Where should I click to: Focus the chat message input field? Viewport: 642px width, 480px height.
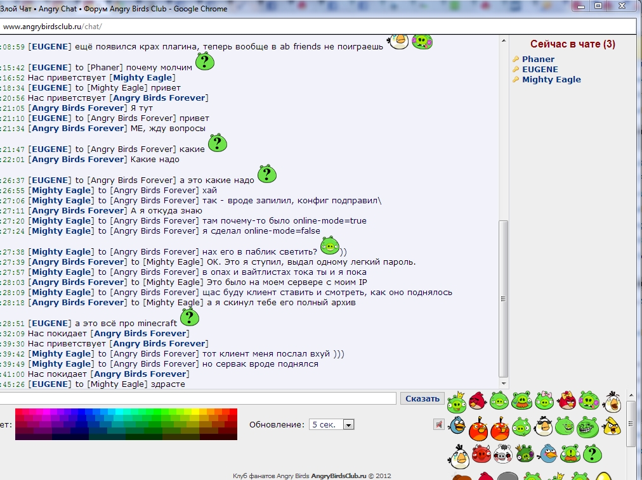click(x=198, y=398)
